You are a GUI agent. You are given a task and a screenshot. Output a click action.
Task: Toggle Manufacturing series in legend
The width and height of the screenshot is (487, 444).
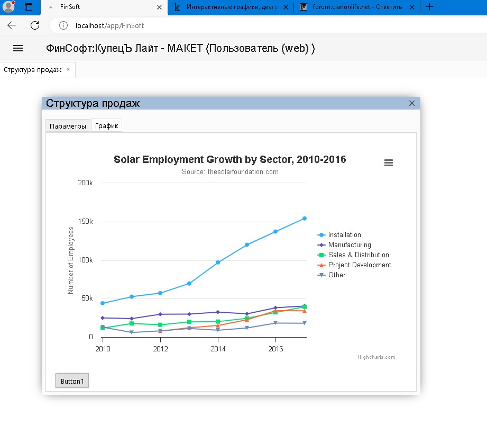coord(349,245)
